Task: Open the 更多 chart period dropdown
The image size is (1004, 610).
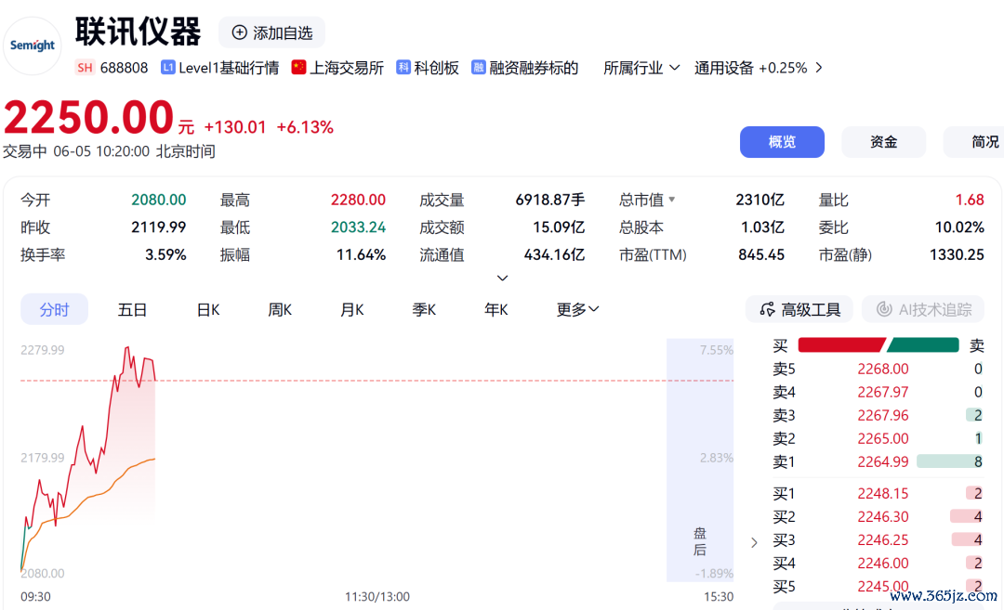Action: tap(577, 309)
